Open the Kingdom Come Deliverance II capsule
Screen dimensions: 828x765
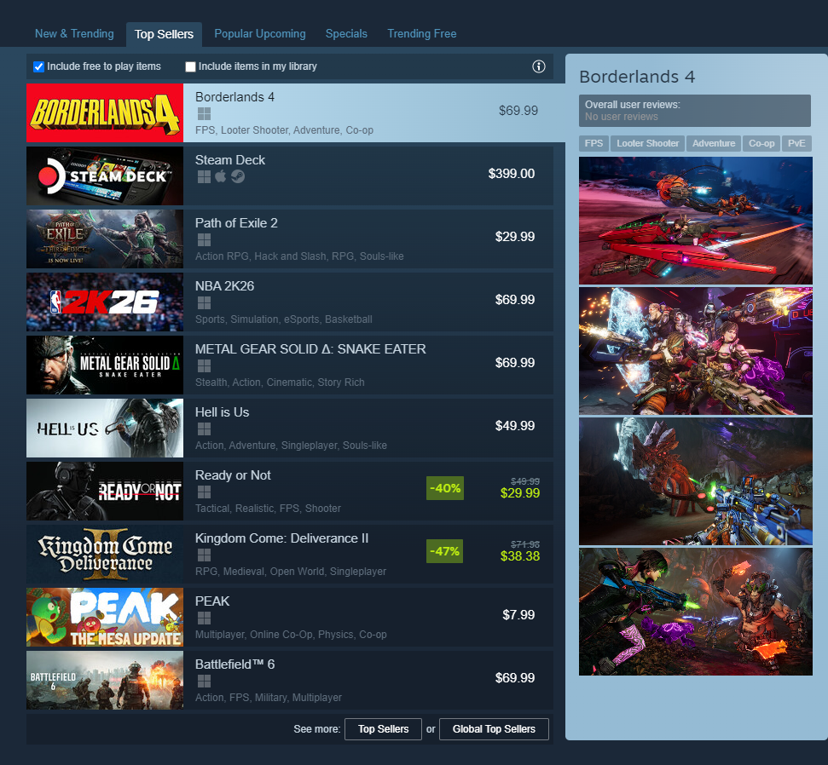point(105,554)
